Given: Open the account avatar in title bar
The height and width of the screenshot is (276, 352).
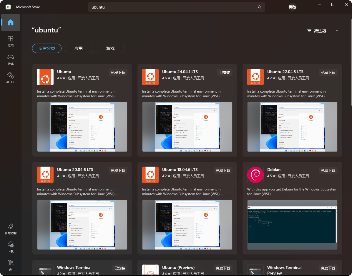Looking at the screenshot, I should pos(292,6).
